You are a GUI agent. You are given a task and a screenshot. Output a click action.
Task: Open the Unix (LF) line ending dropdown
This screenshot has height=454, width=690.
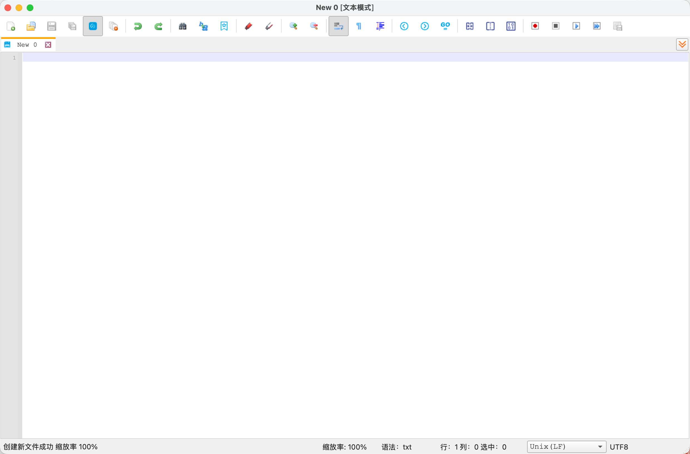(x=566, y=446)
